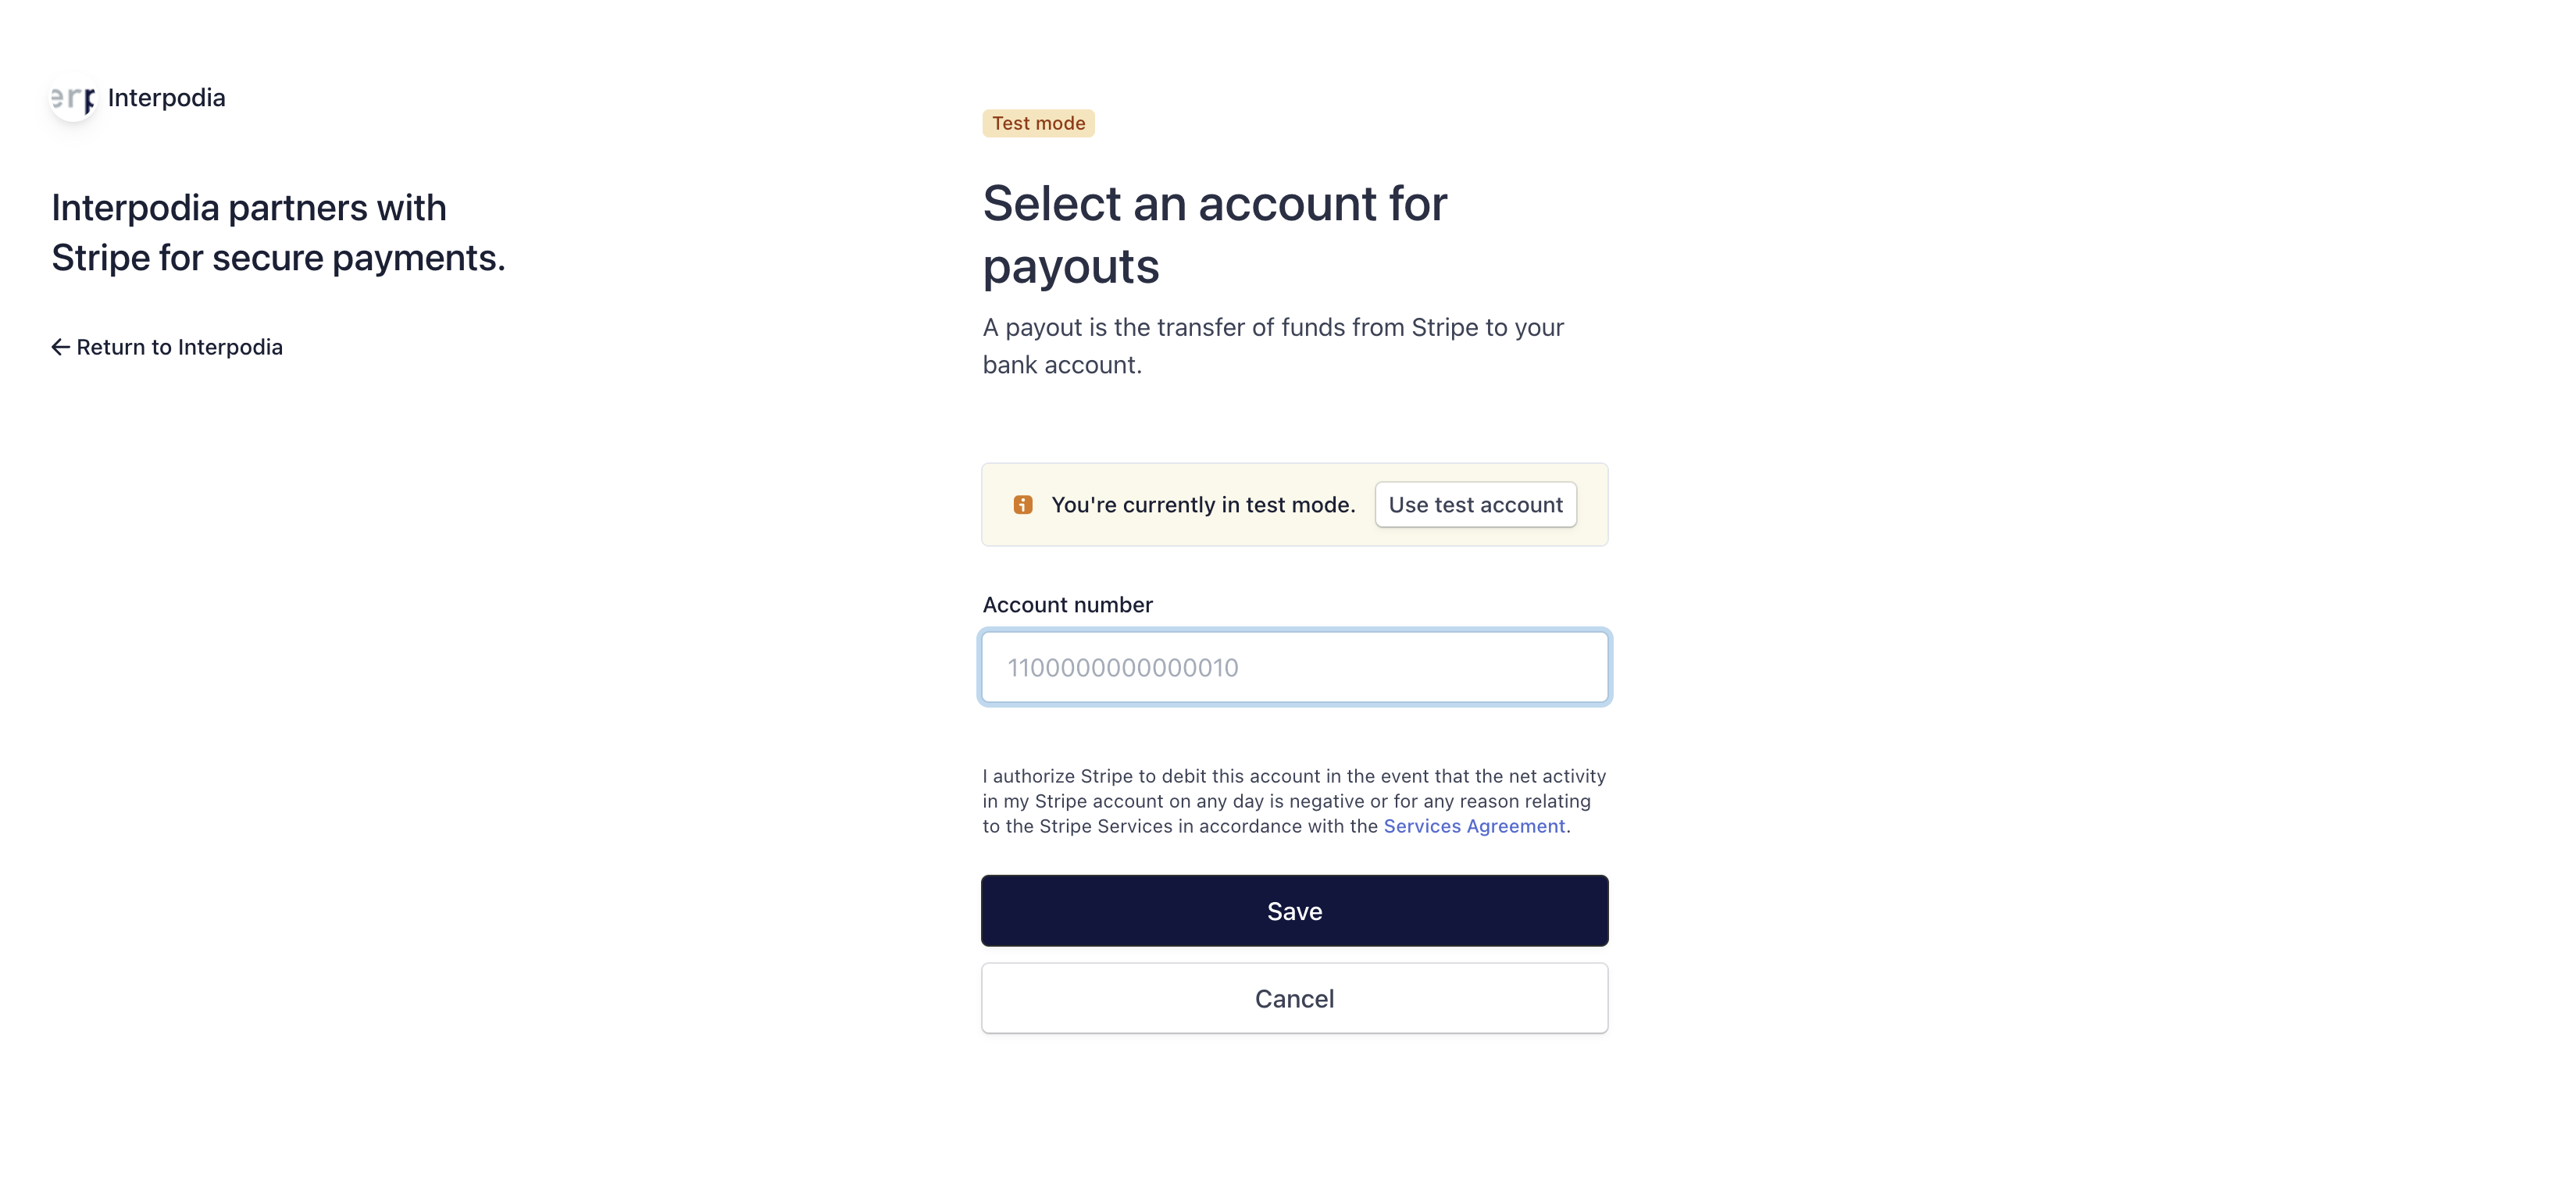Follow the Return to Interpodia link
Image resolution: width=2576 pixels, height=1195 pixels.
[x=179, y=347]
